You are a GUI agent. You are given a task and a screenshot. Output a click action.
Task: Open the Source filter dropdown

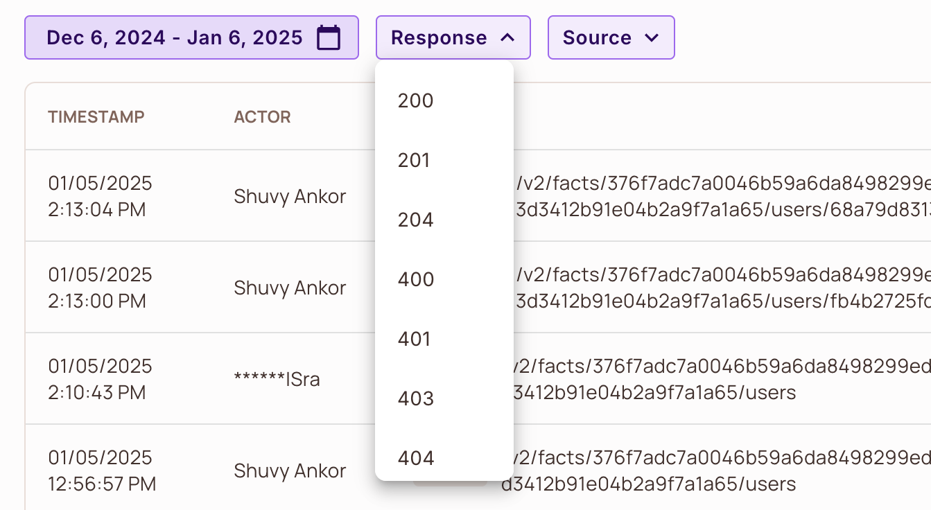(x=611, y=37)
